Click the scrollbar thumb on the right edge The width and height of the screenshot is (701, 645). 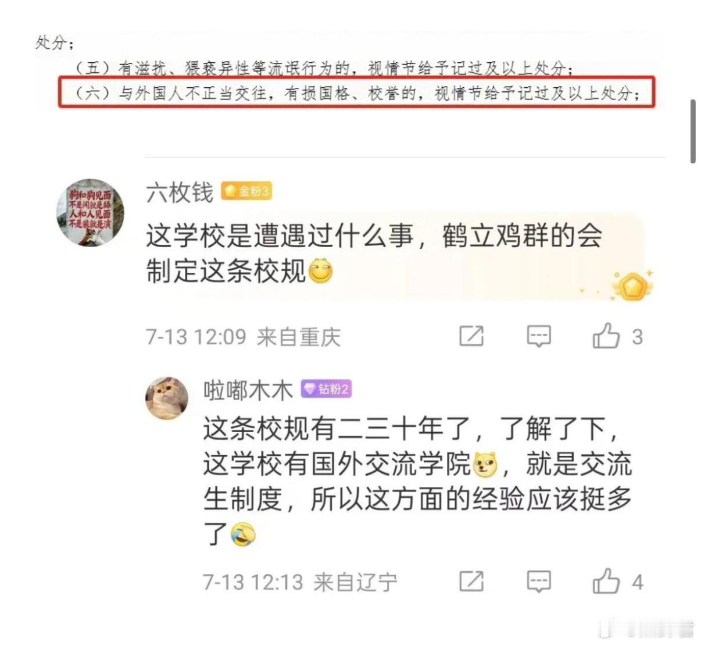click(693, 131)
